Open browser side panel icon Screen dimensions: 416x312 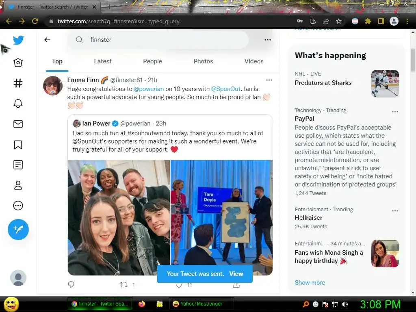381,21
